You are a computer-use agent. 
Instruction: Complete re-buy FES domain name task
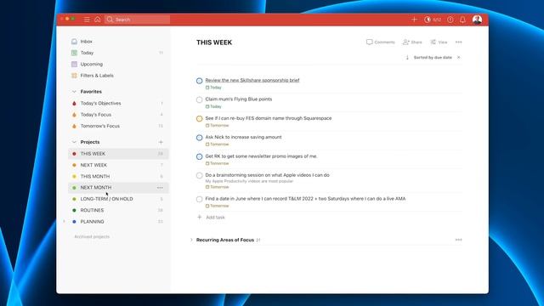coord(199,119)
